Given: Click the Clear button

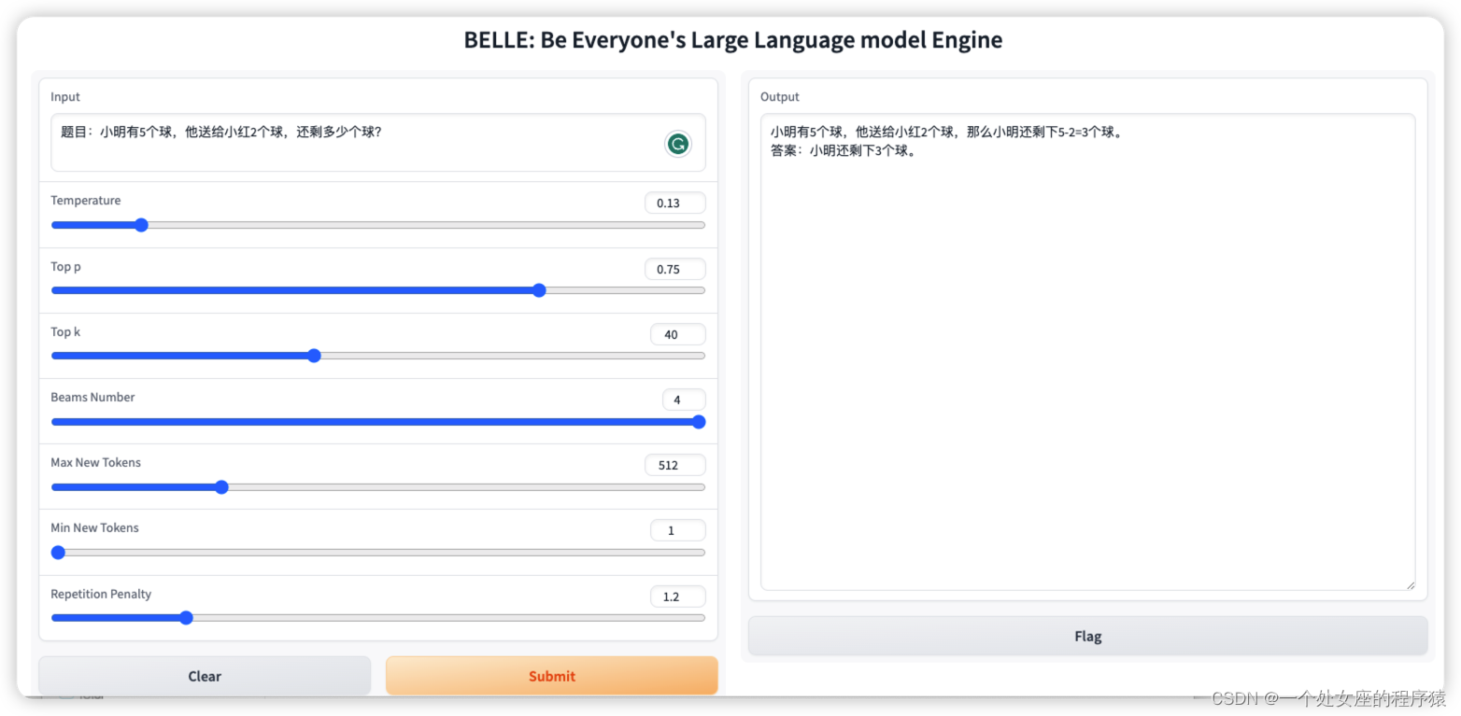Looking at the screenshot, I should [x=205, y=676].
